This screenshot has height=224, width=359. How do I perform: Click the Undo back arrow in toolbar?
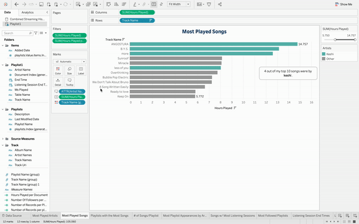(17, 4)
